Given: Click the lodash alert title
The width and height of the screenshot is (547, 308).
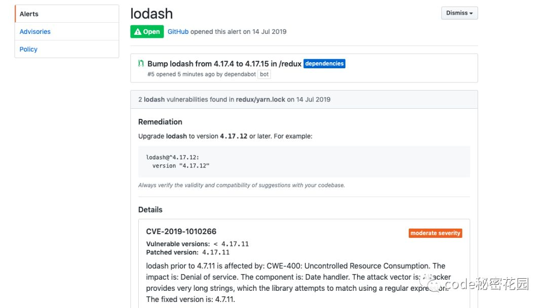Looking at the screenshot, I should click(151, 14).
